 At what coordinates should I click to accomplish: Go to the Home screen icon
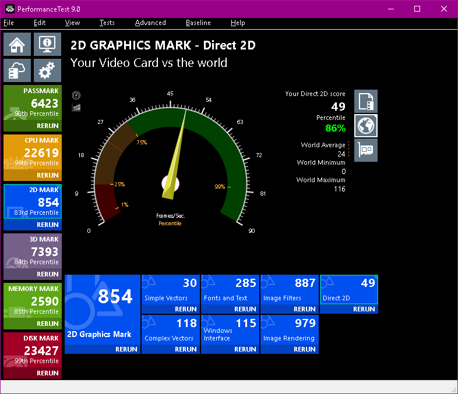pyautogui.click(x=17, y=44)
